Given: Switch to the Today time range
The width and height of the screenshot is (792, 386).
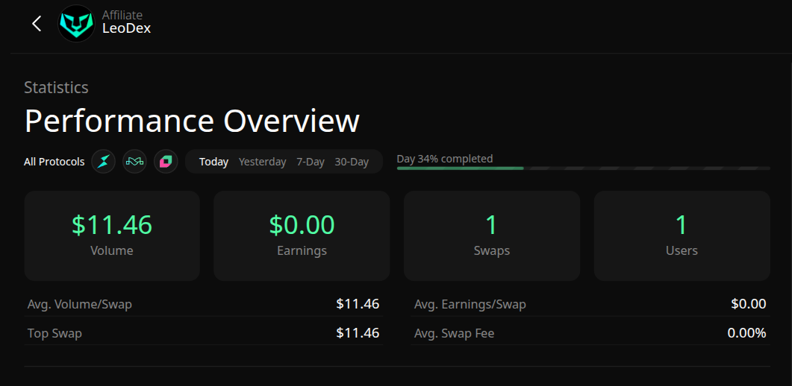Looking at the screenshot, I should point(213,162).
